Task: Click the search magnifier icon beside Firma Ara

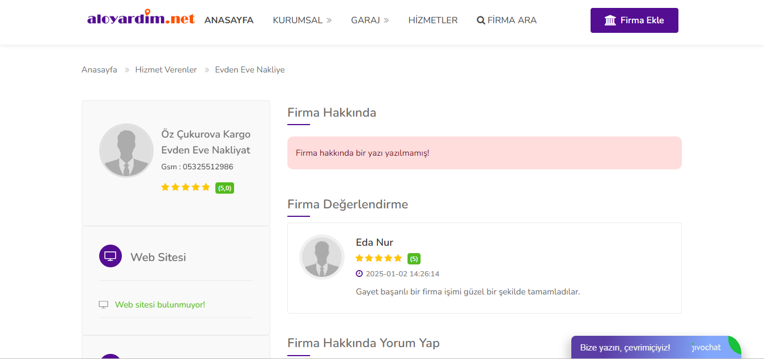Action: (x=481, y=20)
